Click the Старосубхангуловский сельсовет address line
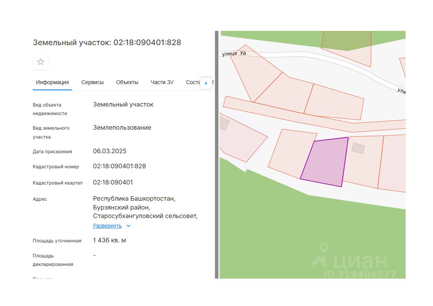 click(145, 216)
